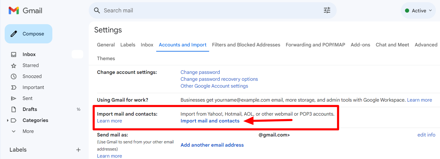
Task: Click the Inbox tray icon
Action: (14, 54)
